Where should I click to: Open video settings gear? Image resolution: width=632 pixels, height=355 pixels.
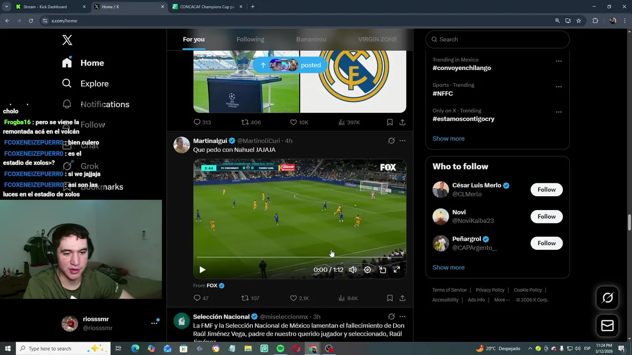[367, 270]
